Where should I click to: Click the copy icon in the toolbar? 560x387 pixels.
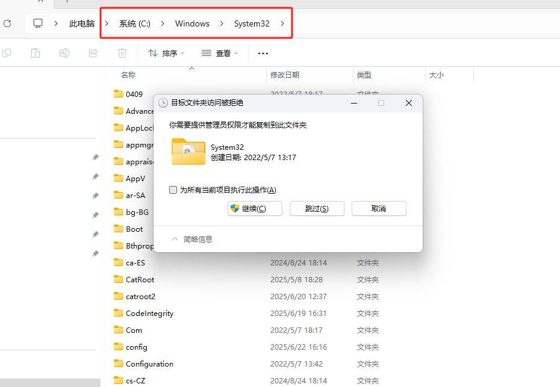pyautogui.click(x=7, y=53)
